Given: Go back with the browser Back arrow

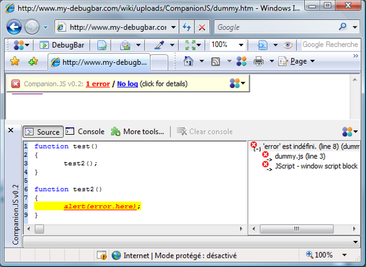Looking at the screenshot, I should [x=14, y=27].
